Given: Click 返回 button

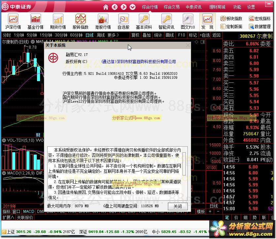Looking at the screenshot, I should coord(216,35).
